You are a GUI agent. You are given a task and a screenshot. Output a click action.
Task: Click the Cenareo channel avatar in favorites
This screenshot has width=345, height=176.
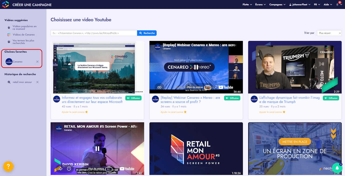(9, 62)
